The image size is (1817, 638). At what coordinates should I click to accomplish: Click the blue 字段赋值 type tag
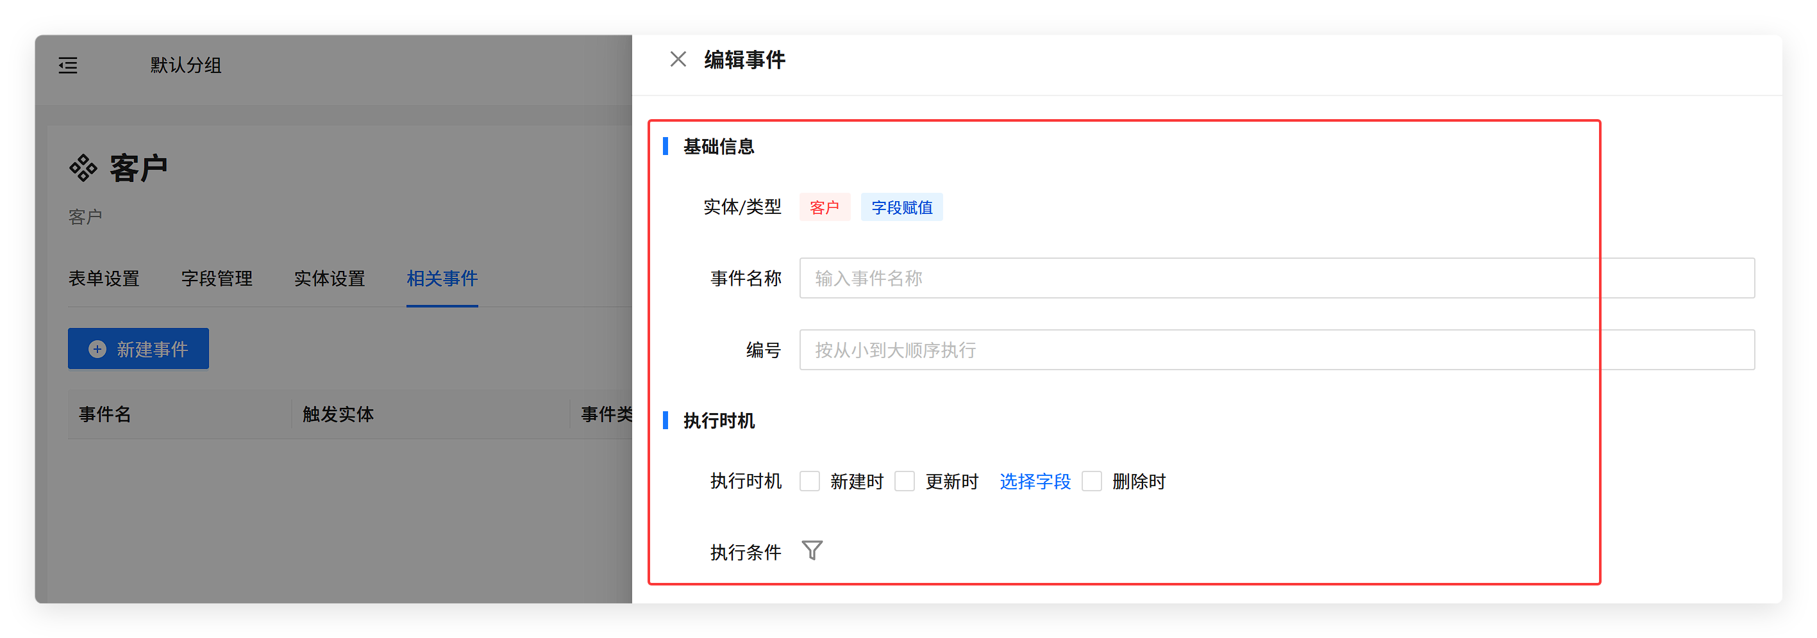[x=901, y=208]
